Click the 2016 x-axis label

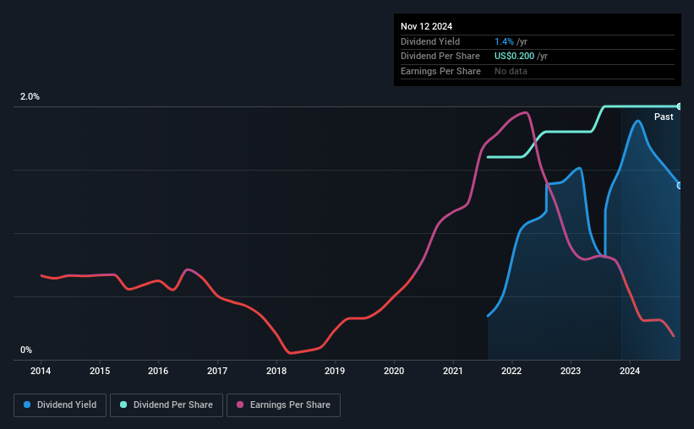[158, 371]
